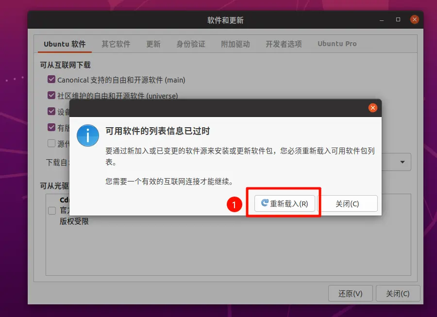Image resolution: width=437 pixels, height=317 pixels.
Task: Click the 版权受限 text in cdrom list
Action: pos(74,221)
